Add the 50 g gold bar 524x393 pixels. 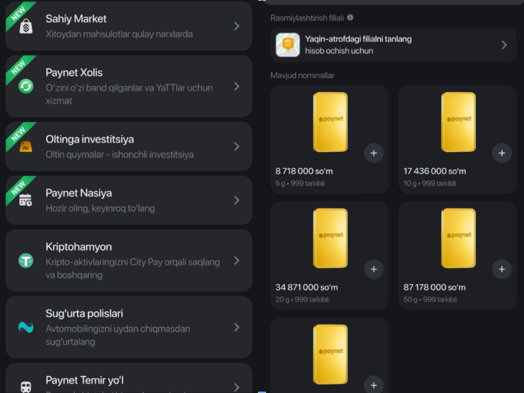[x=501, y=269]
